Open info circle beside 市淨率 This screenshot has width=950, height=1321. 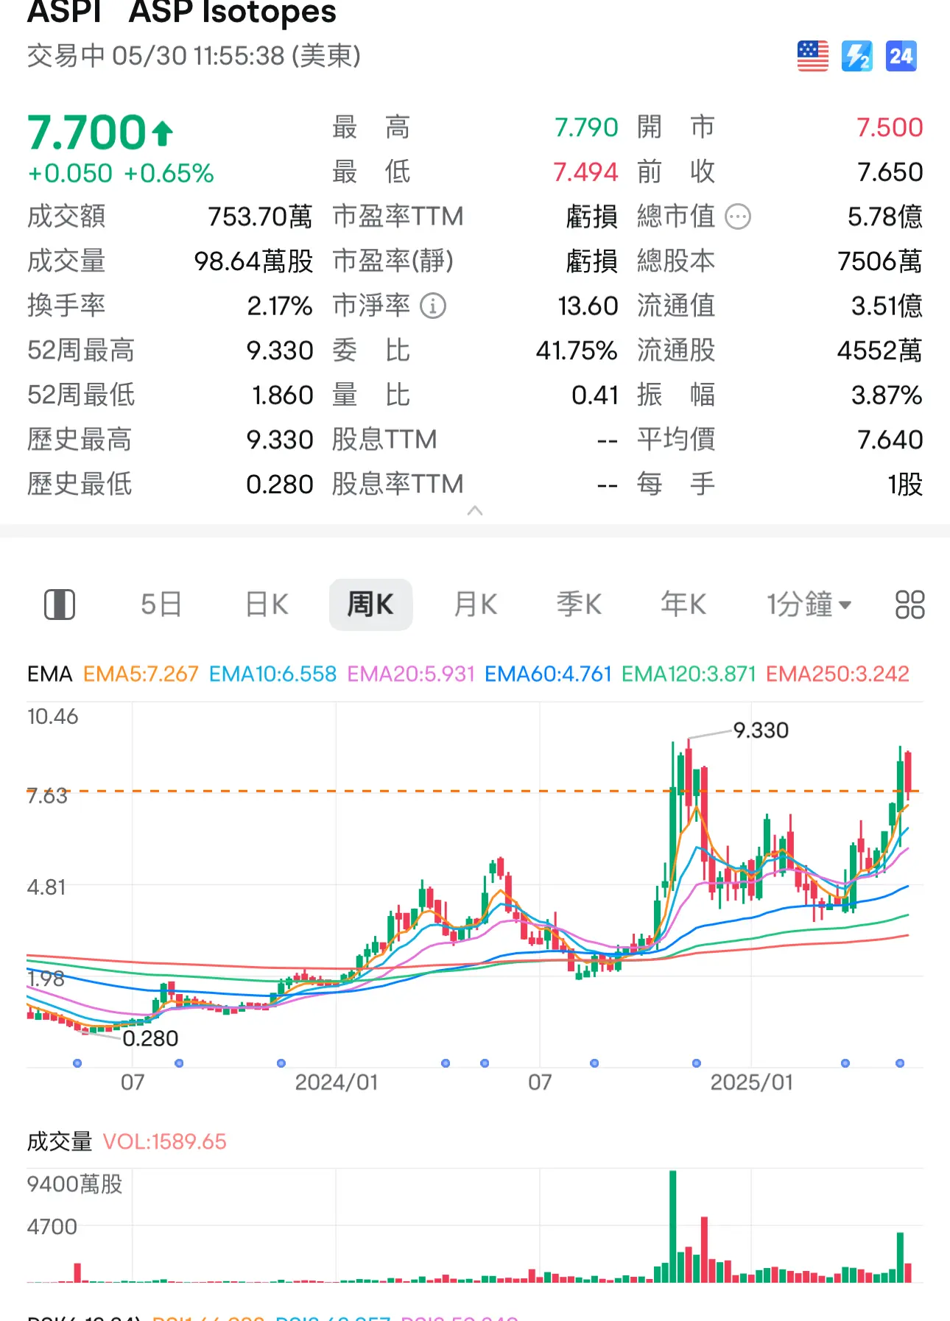(x=433, y=306)
